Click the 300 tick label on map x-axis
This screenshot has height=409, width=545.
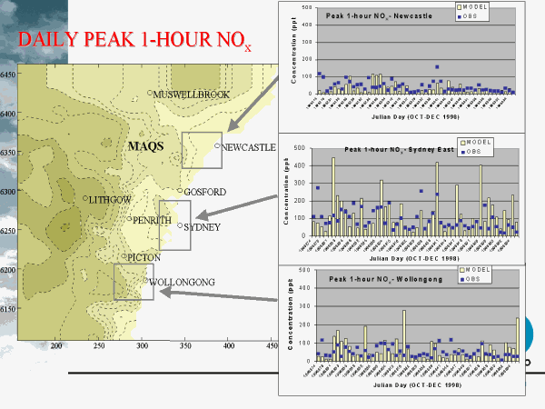coord(143,346)
